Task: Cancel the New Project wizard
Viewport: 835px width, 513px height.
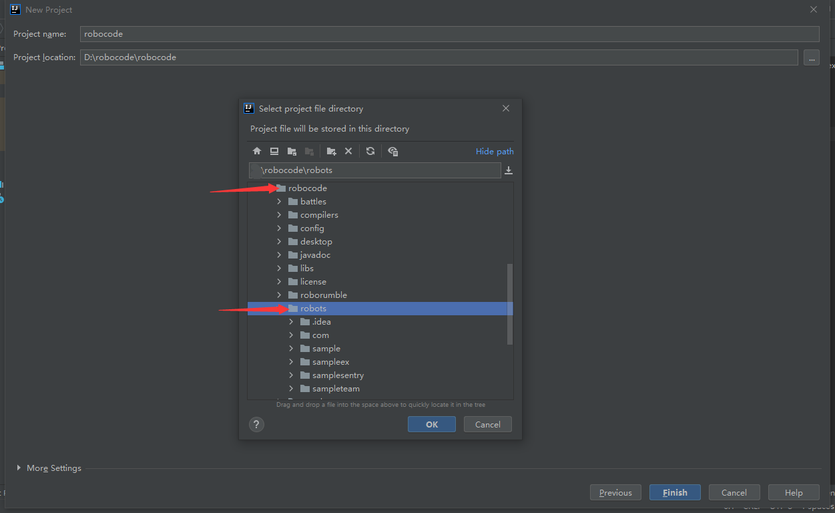Action: tap(734, 492)
